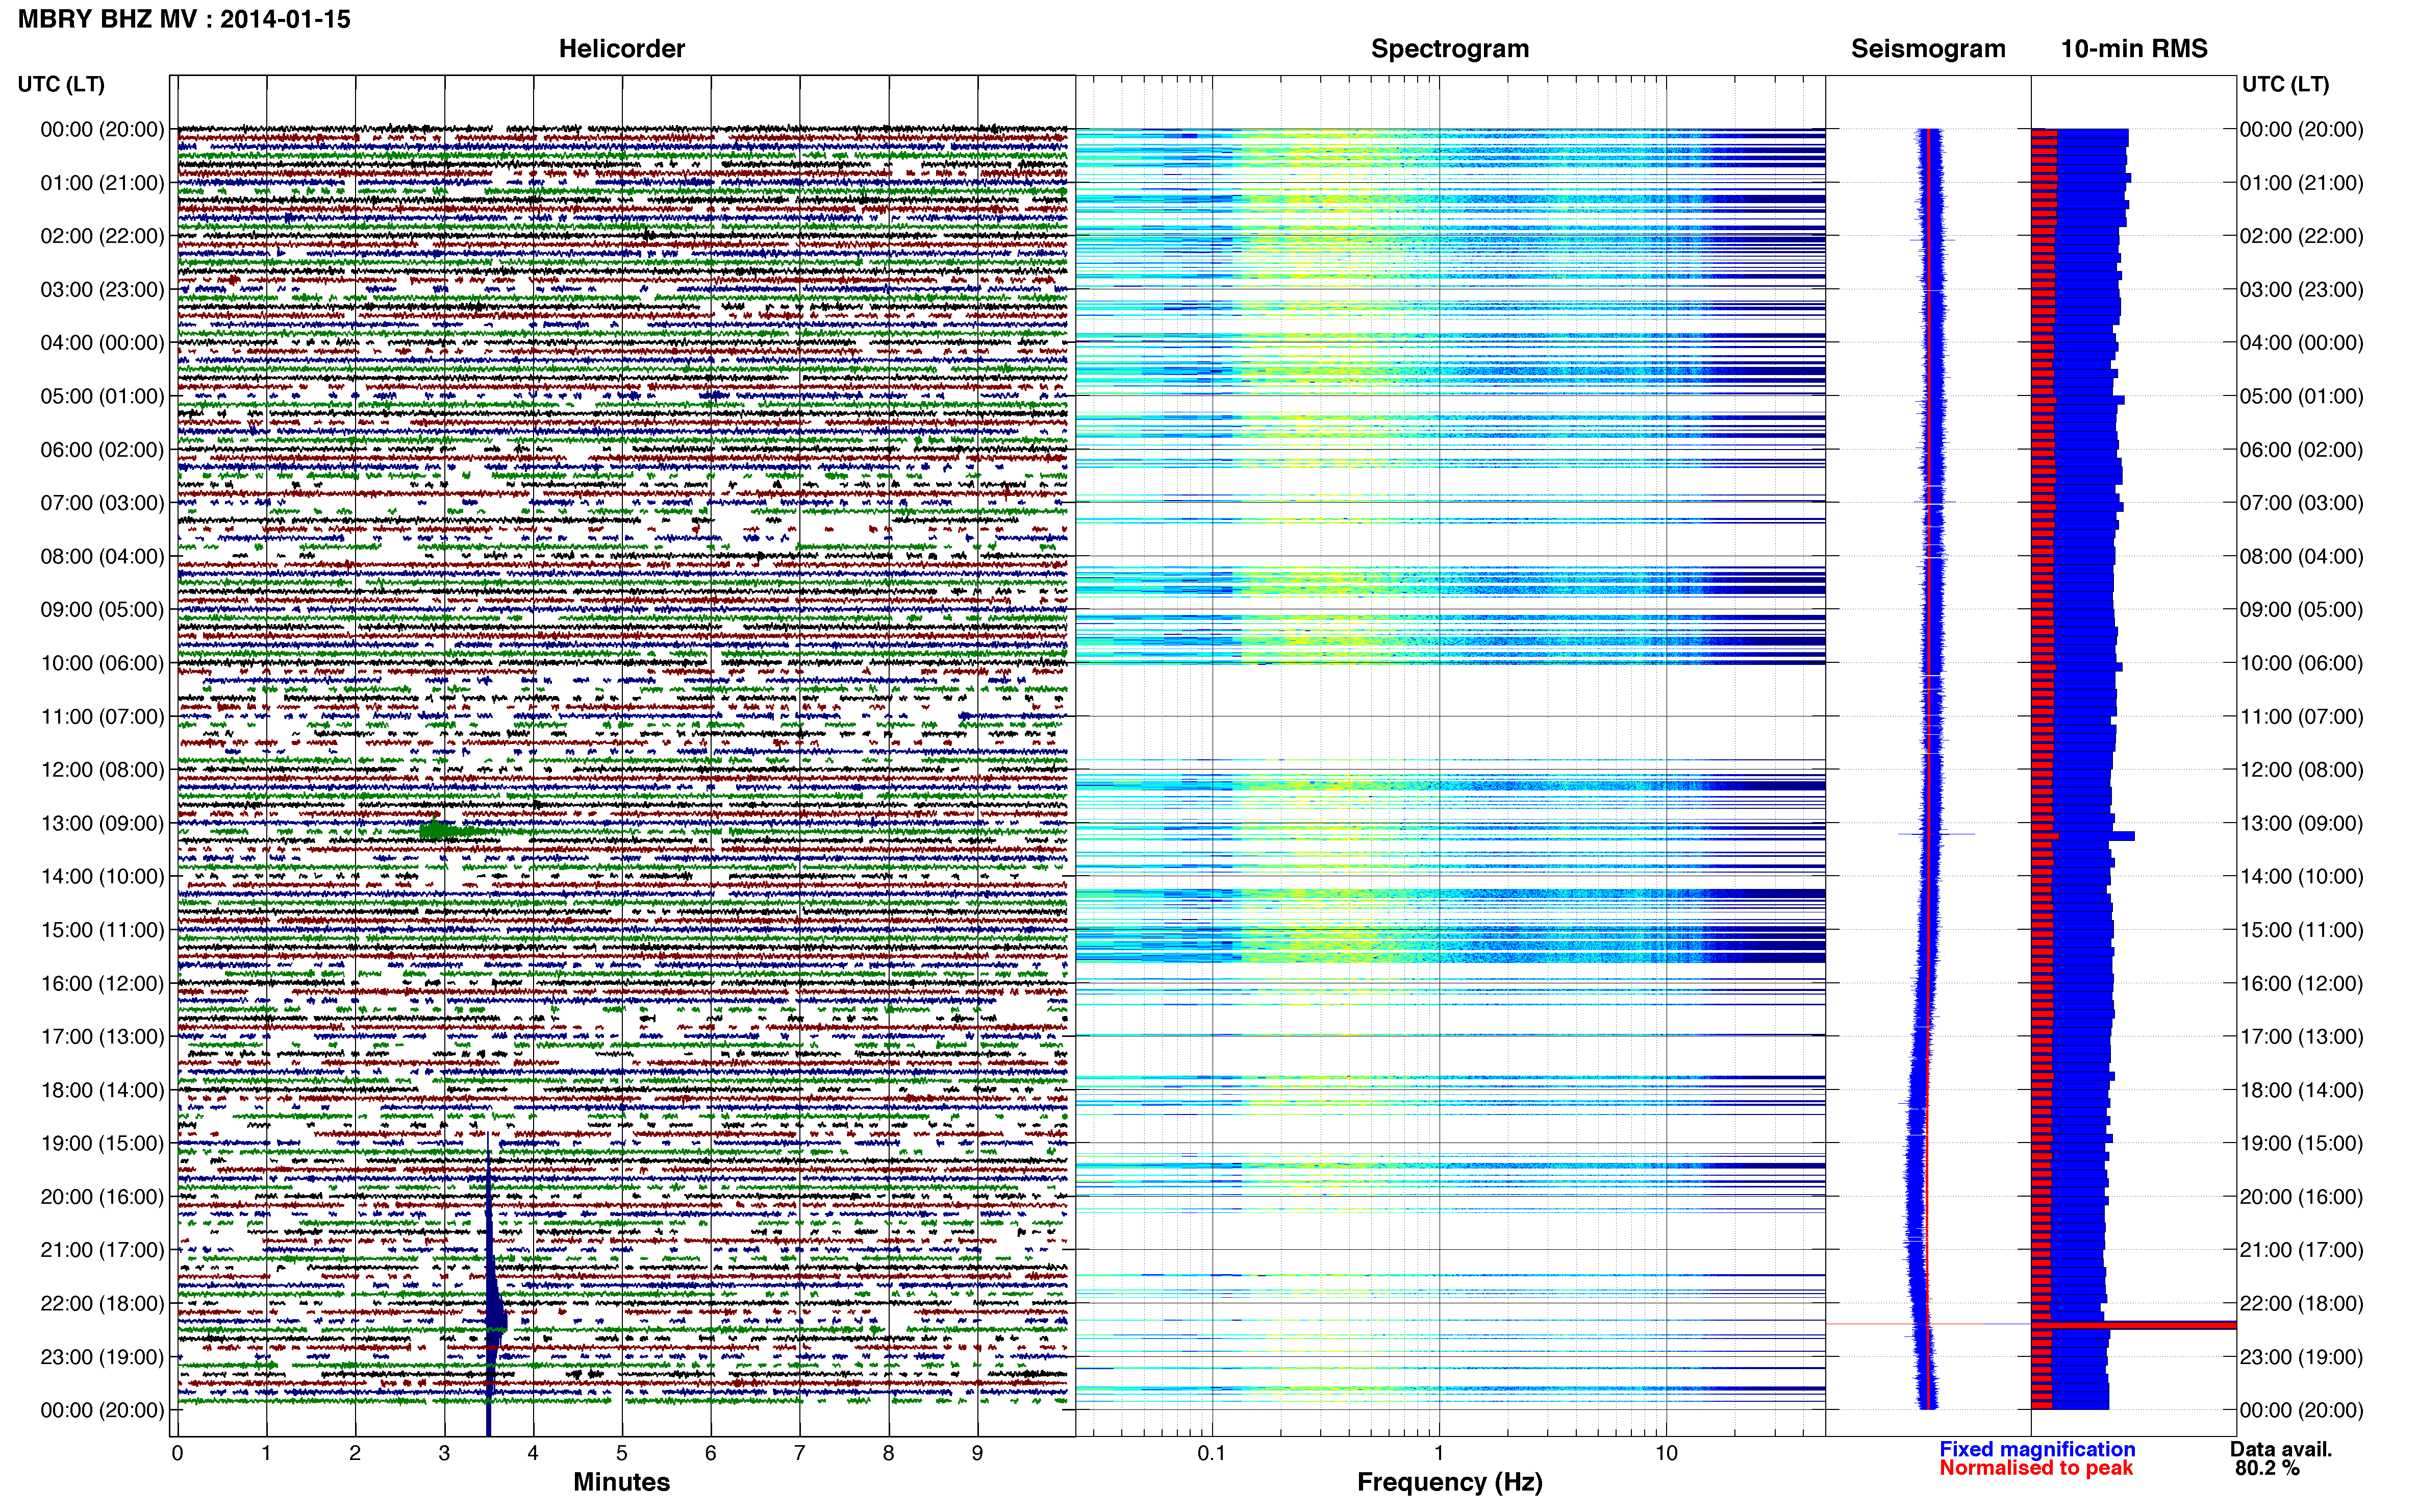
Task: Click the thick green event trace near 13:00
Action: (445, 830)
